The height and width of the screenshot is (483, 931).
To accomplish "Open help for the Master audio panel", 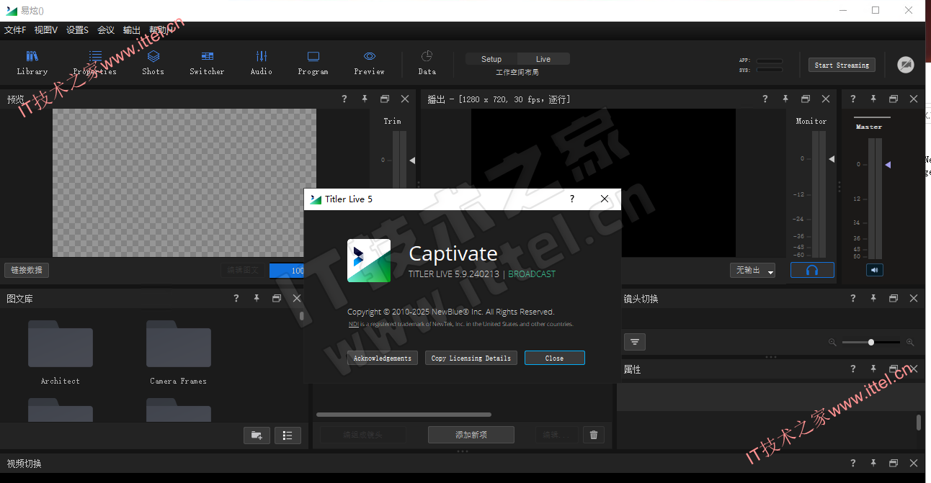I will pos(853,99).
